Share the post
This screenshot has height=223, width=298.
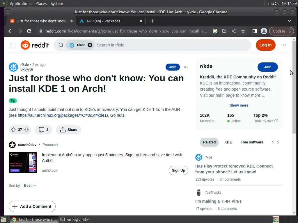69,130
